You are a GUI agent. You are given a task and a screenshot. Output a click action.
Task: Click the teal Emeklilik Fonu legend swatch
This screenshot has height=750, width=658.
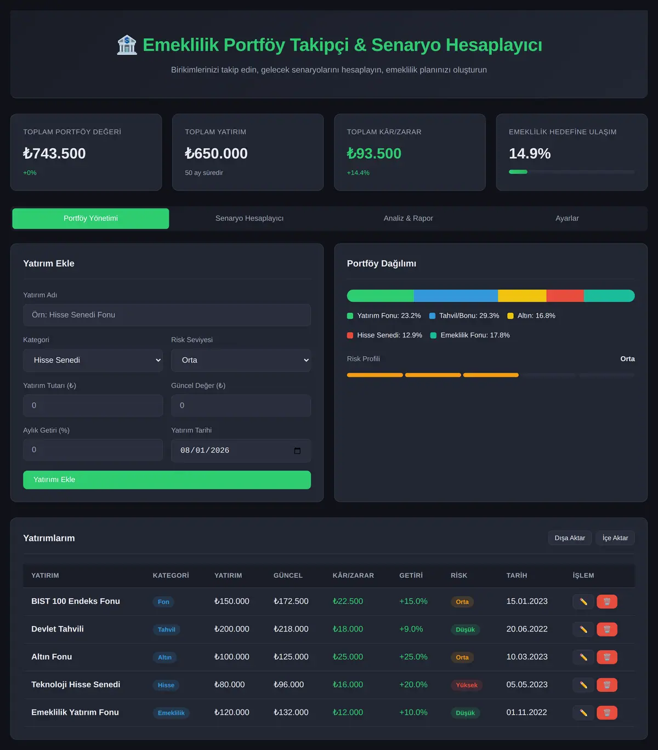pyautogui.click(x=433, y=335)
